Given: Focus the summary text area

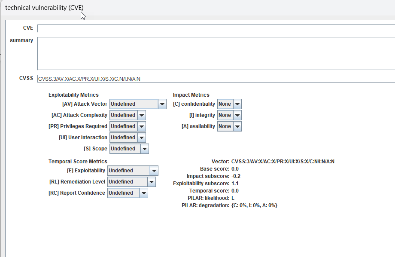Looking at the screenshot, I should tap(215, 53).
